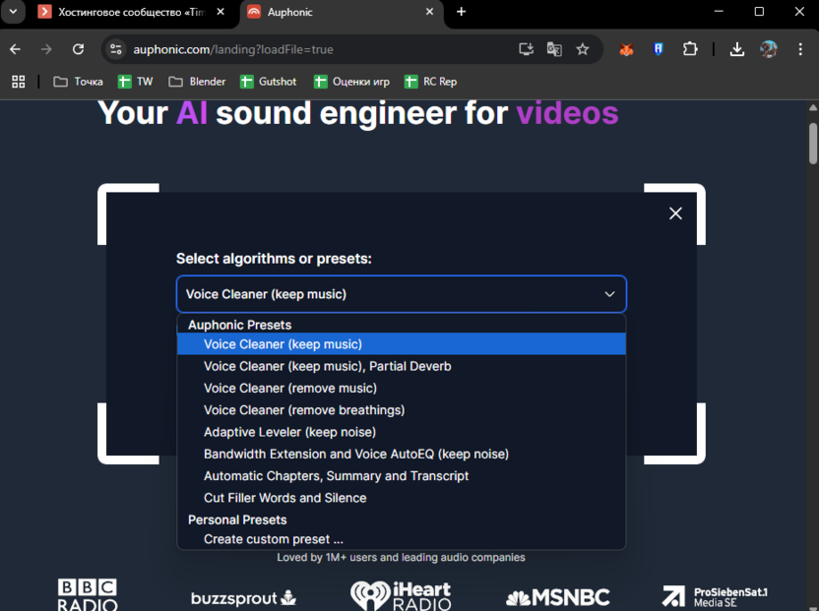Click the browser forward arrow

click(x=46, y=49)
